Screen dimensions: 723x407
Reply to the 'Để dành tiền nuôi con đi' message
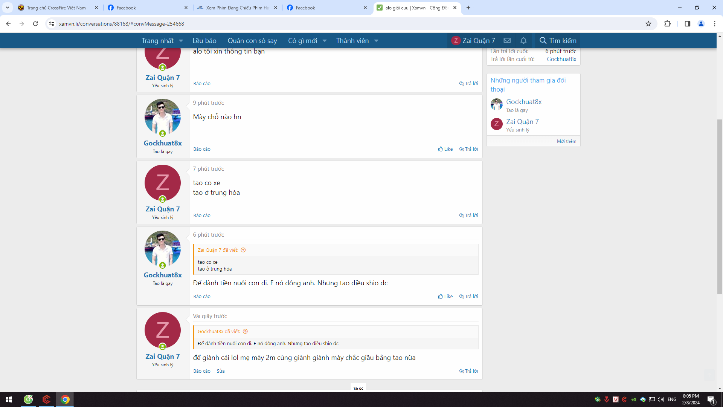click(468, 297)
